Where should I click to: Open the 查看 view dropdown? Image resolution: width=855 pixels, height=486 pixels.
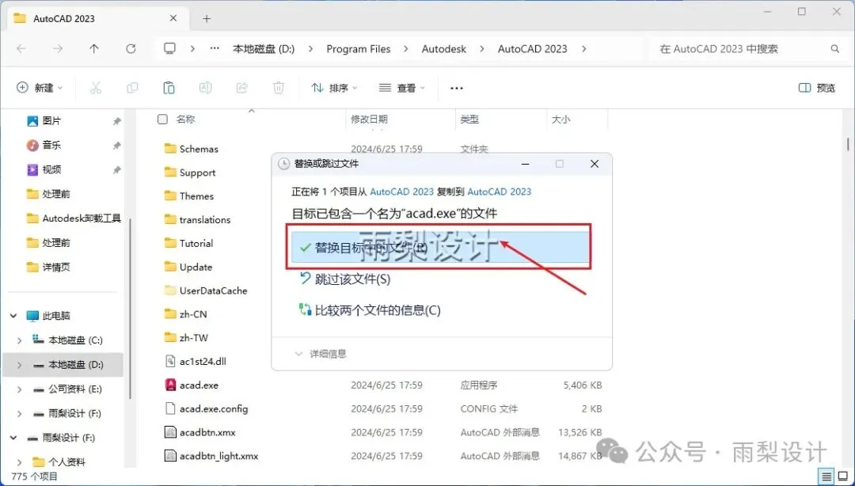point(402,88)
